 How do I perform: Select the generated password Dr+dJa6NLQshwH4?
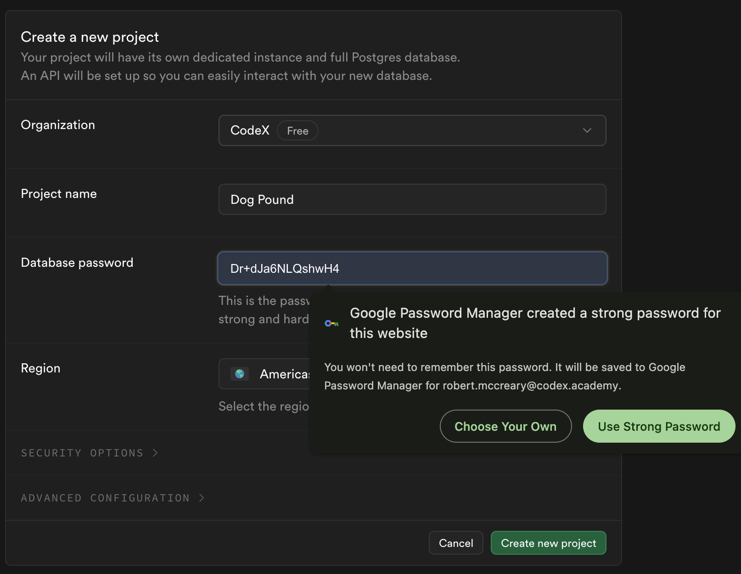pyautogui.click(x=284, y=268)
